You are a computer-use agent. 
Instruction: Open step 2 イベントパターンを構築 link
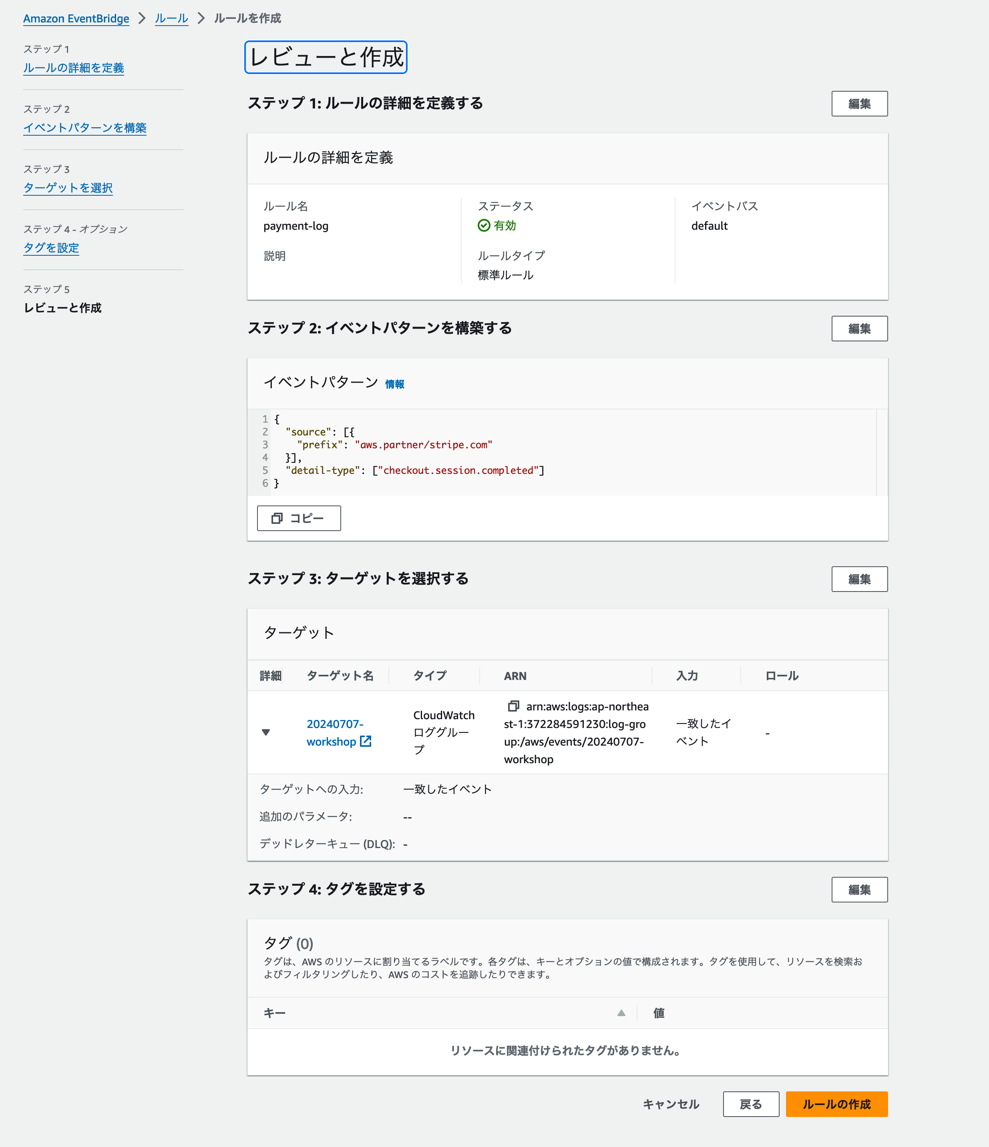(x=85, y=127)
